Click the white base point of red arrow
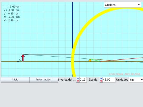Viewport: 143px width, 107px height. click(23, 62)
